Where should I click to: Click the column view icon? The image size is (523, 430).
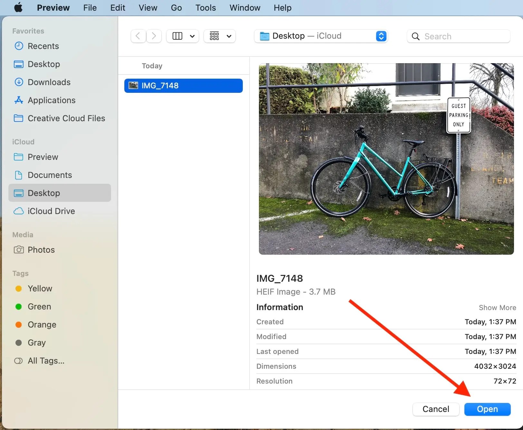click(x=177, y=36)
